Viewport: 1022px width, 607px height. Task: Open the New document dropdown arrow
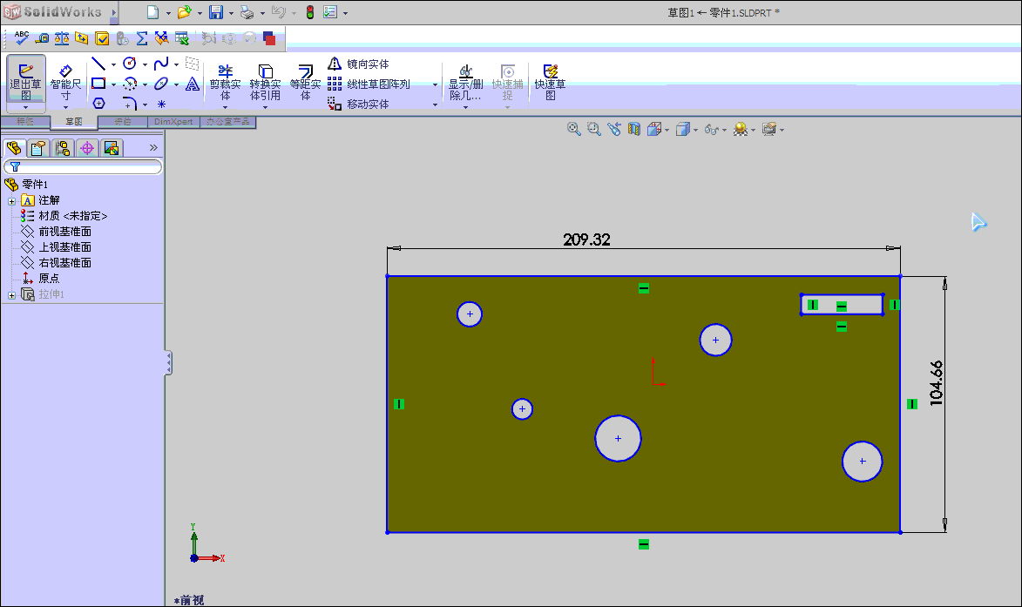click(168, 13)
